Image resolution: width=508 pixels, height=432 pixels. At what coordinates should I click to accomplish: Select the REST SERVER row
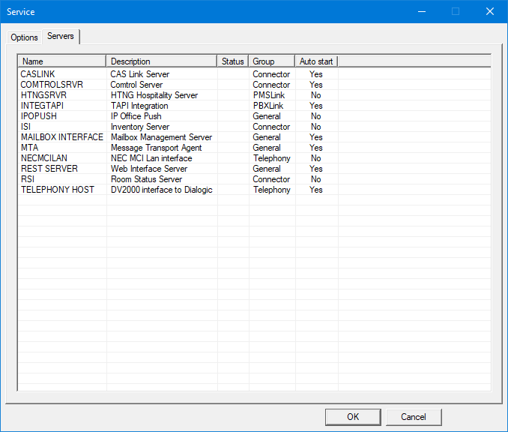pos(49,169)
